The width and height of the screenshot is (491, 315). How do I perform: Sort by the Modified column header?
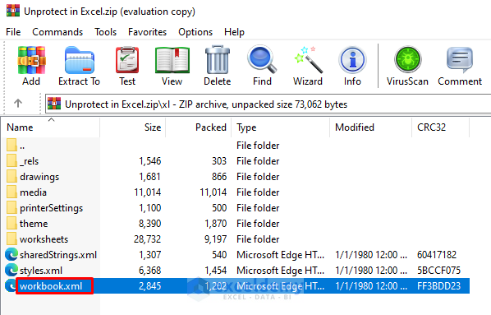click(371, 127)
